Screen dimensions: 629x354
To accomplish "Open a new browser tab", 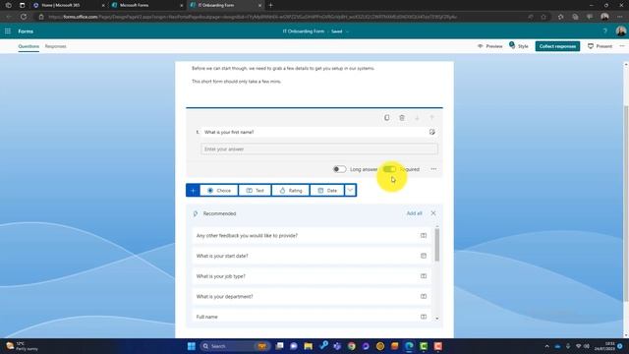I will (270, 5).
